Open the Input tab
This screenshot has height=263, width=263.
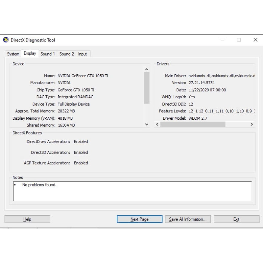[x=83, y=54]
